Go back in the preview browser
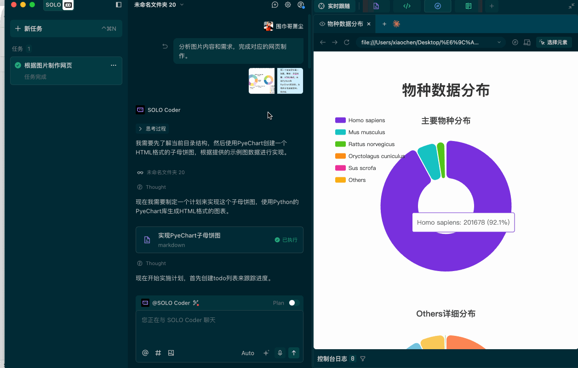This screenshot has height=368, width=578. tap(323, 42)
